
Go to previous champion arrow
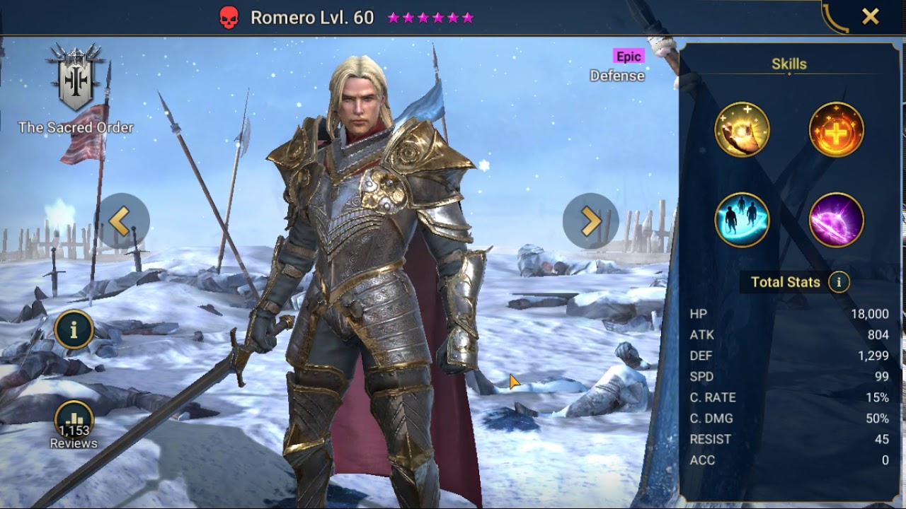click(x=125, y=221)
